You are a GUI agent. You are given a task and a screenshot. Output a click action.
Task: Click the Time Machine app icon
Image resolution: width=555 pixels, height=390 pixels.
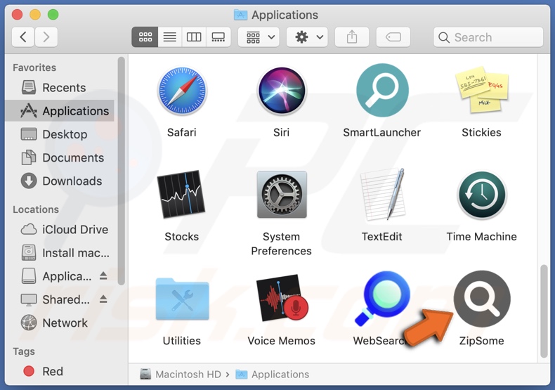point(481,195)
